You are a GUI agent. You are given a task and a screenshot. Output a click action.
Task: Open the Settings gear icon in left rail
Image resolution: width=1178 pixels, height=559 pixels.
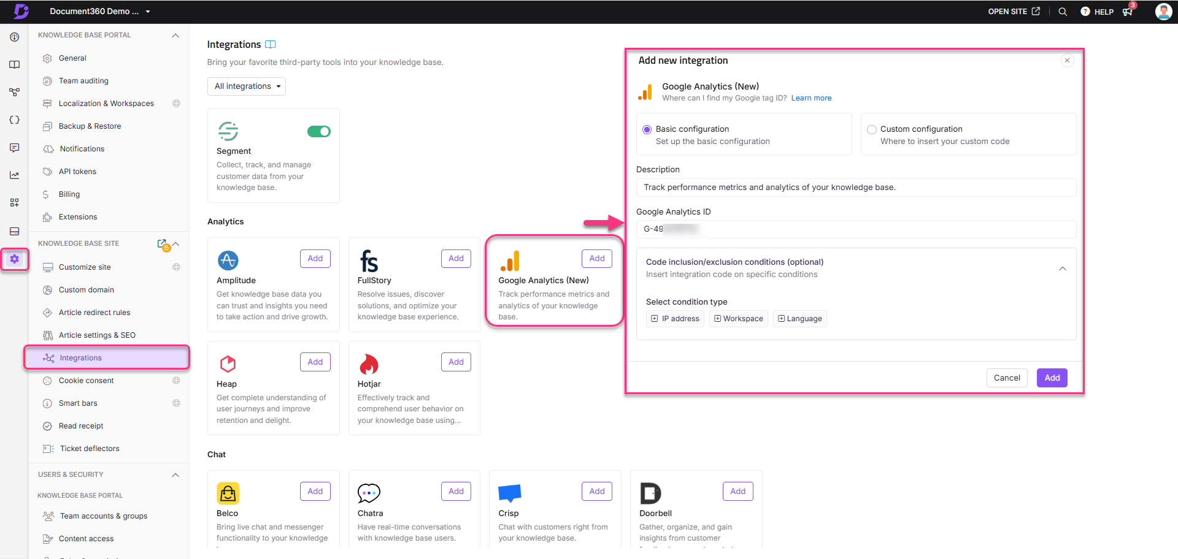point(15,259)
